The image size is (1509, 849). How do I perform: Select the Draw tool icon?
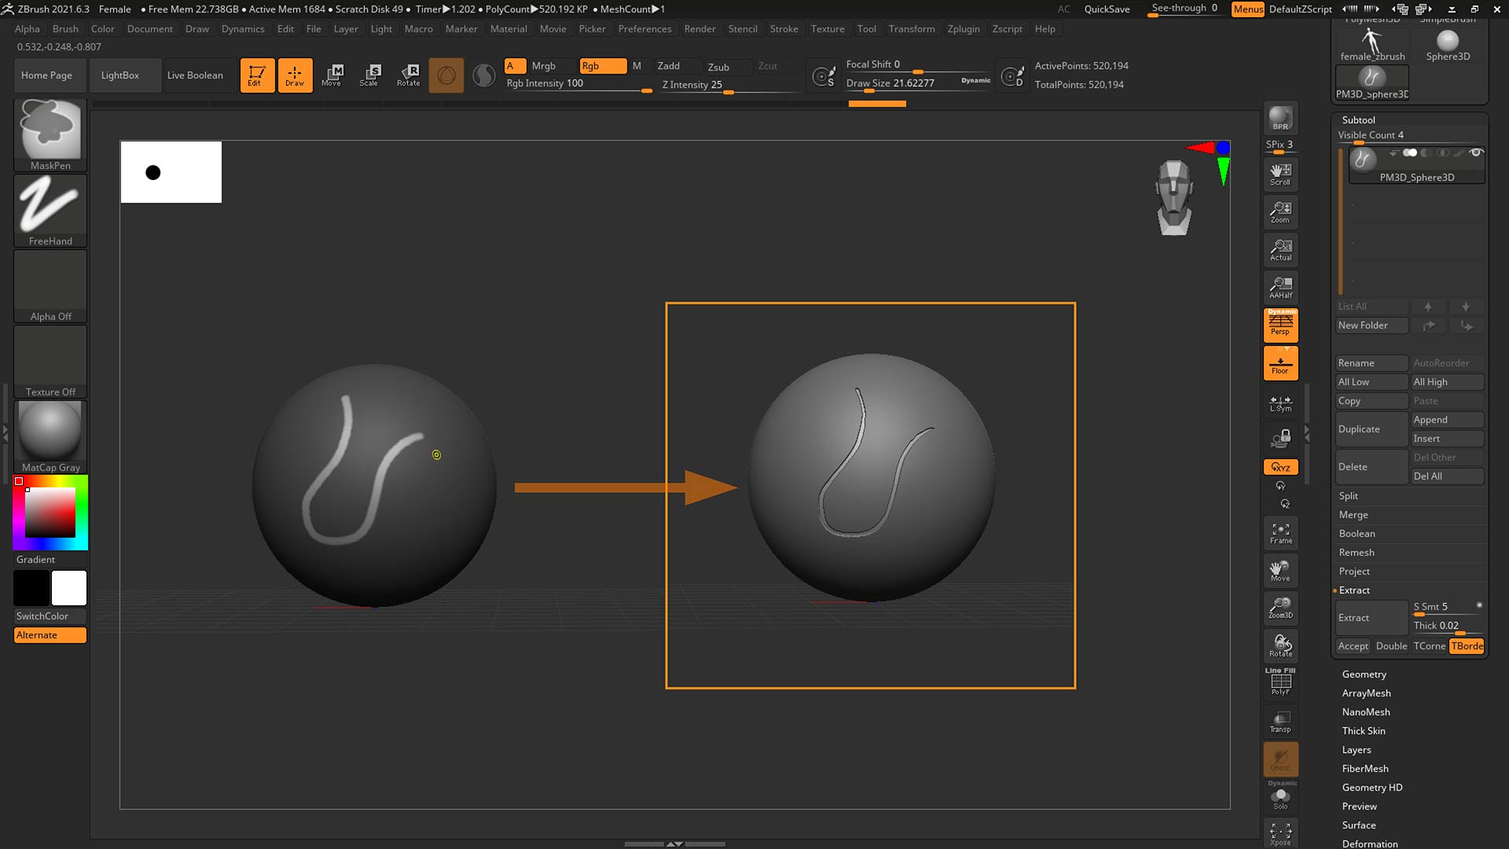[295, 75]
